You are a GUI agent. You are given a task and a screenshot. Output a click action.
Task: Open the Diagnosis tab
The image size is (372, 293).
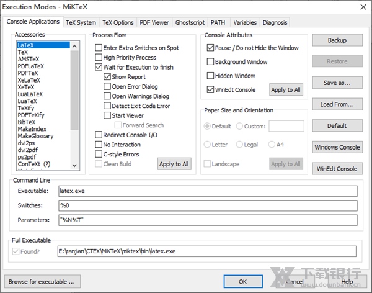[275, 22]
